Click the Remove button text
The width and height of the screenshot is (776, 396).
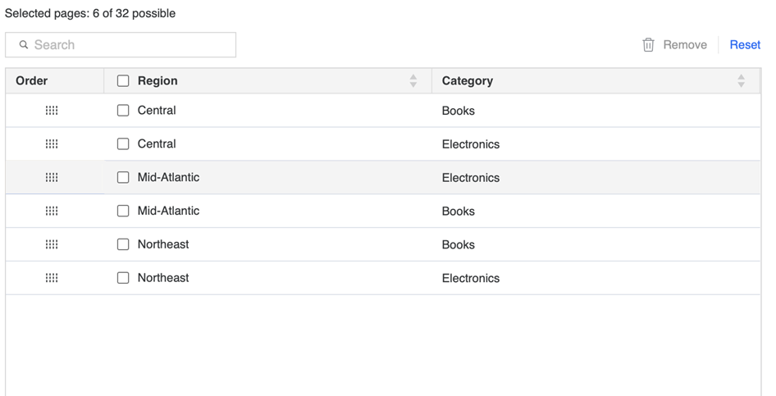coord(685,45)
